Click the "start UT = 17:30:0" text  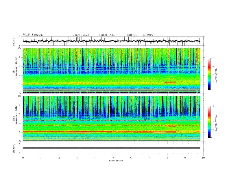coord(140,35)
